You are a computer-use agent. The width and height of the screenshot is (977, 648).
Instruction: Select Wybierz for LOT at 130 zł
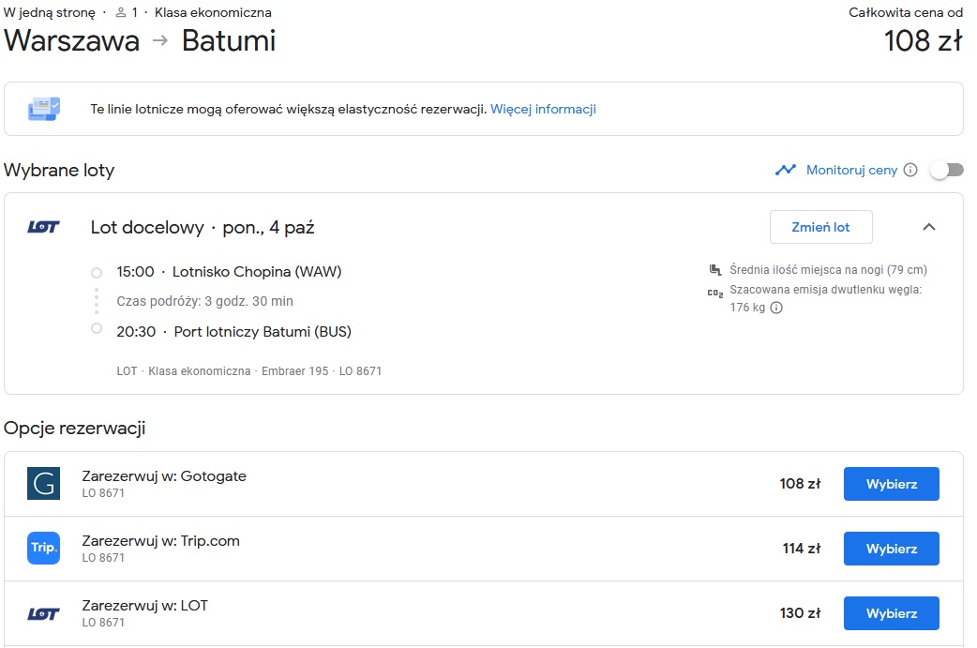coord(892,613)
